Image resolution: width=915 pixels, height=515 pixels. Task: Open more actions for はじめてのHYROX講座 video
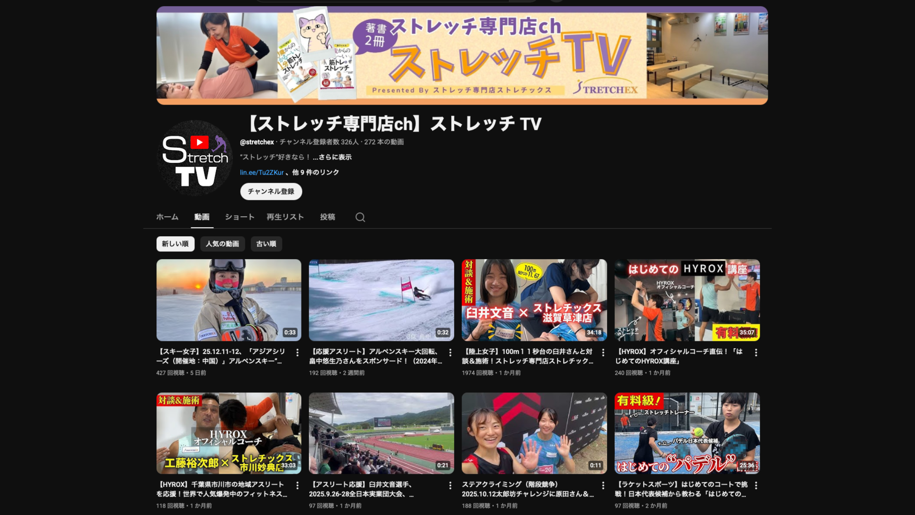pos(756,352)
